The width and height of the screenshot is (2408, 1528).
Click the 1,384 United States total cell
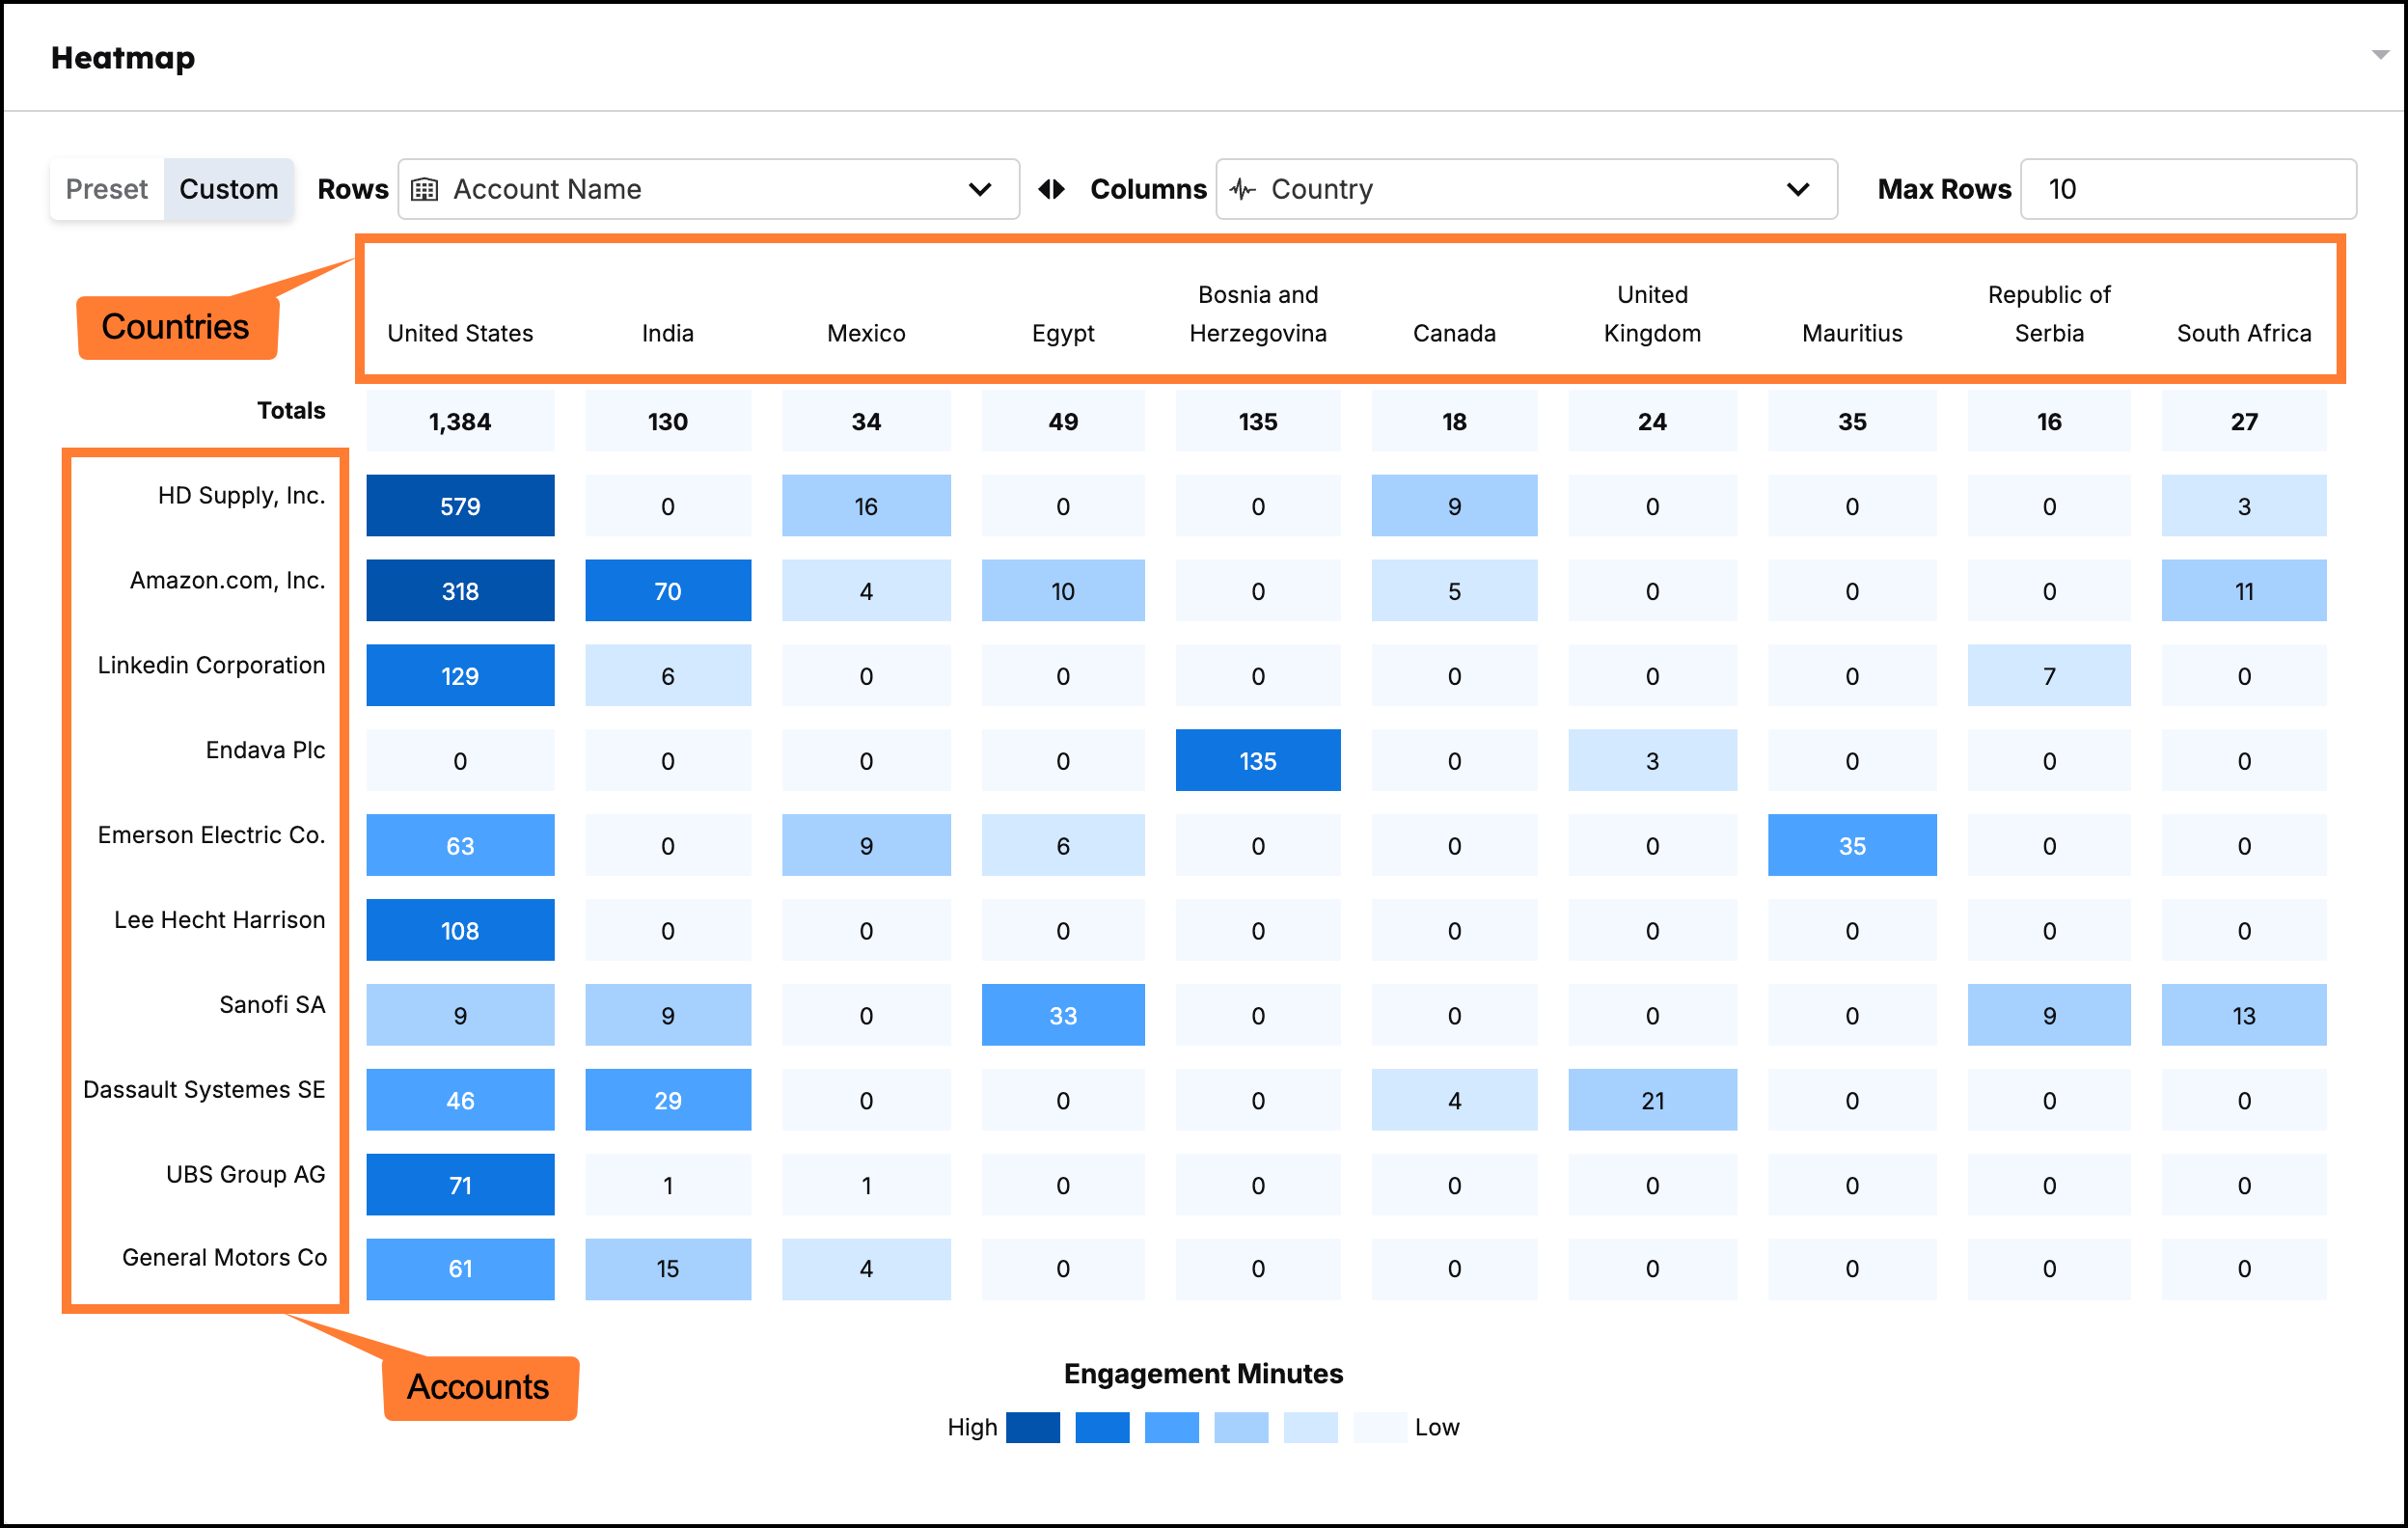(460, 421)
